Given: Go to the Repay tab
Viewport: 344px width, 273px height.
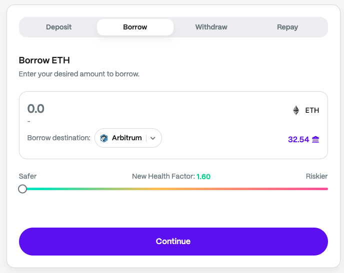Looking at the screenshot, I should [287, 27].
